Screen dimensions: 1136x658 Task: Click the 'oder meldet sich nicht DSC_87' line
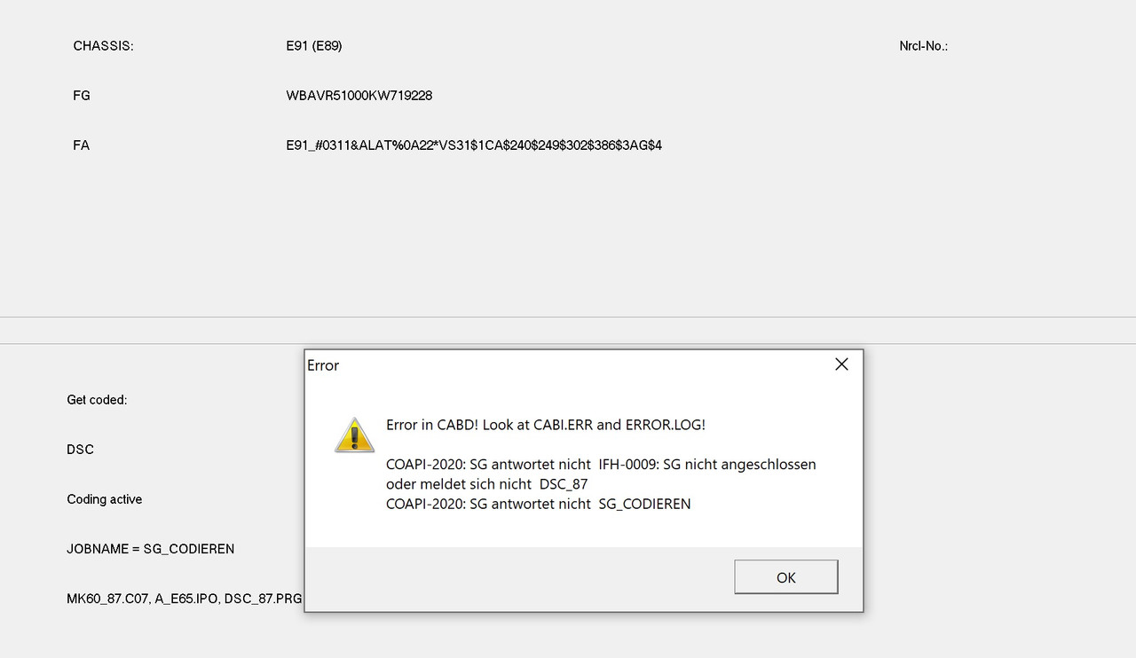486,484
